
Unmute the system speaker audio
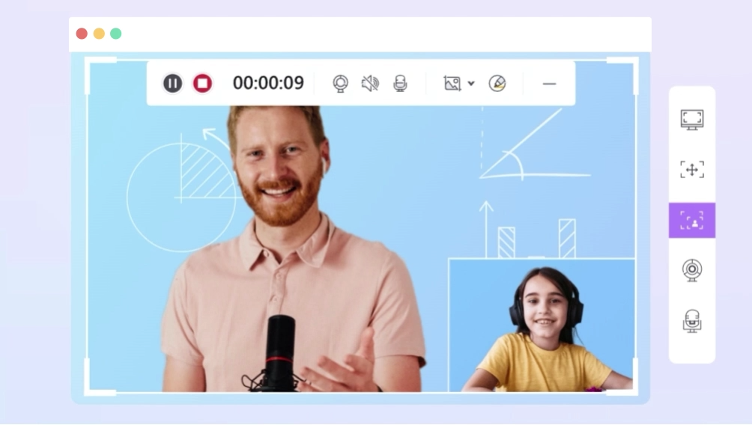pos(370,83)
